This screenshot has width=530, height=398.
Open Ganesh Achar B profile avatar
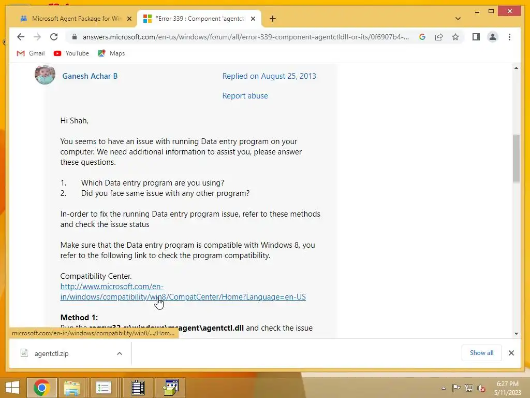(x=45, y=75)
